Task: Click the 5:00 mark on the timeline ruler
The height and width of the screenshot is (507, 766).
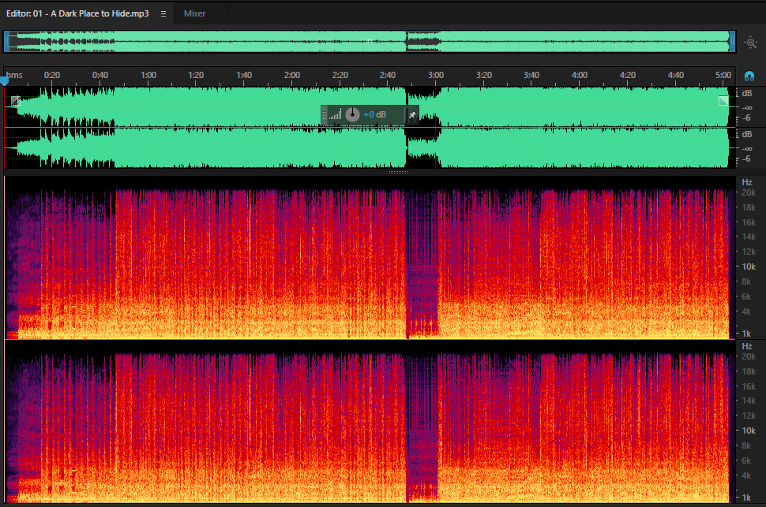Action: pyautogui.click(x=723, y=75)
